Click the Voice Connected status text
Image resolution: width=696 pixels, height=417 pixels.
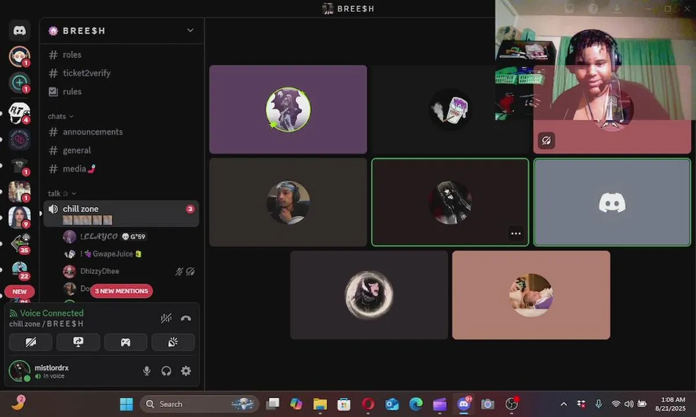coord(52,313)
